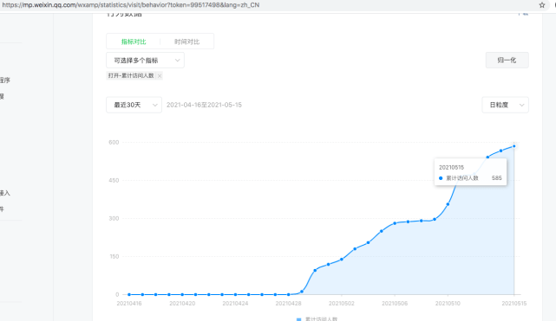
Task: Click the 600 y-axis label
Action: 114,142
